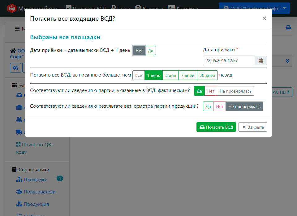Click the settings gears icon button in sidebar
This screenshot has width=297, height=216.
coord(15,68)
